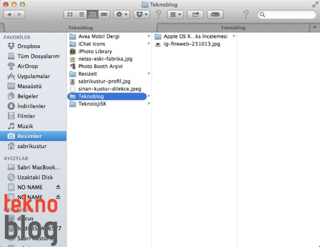Viewport: 320px width, 247px height.
Task: Expand the TeknolojiSK folder arrow
Action: (149, 104)
